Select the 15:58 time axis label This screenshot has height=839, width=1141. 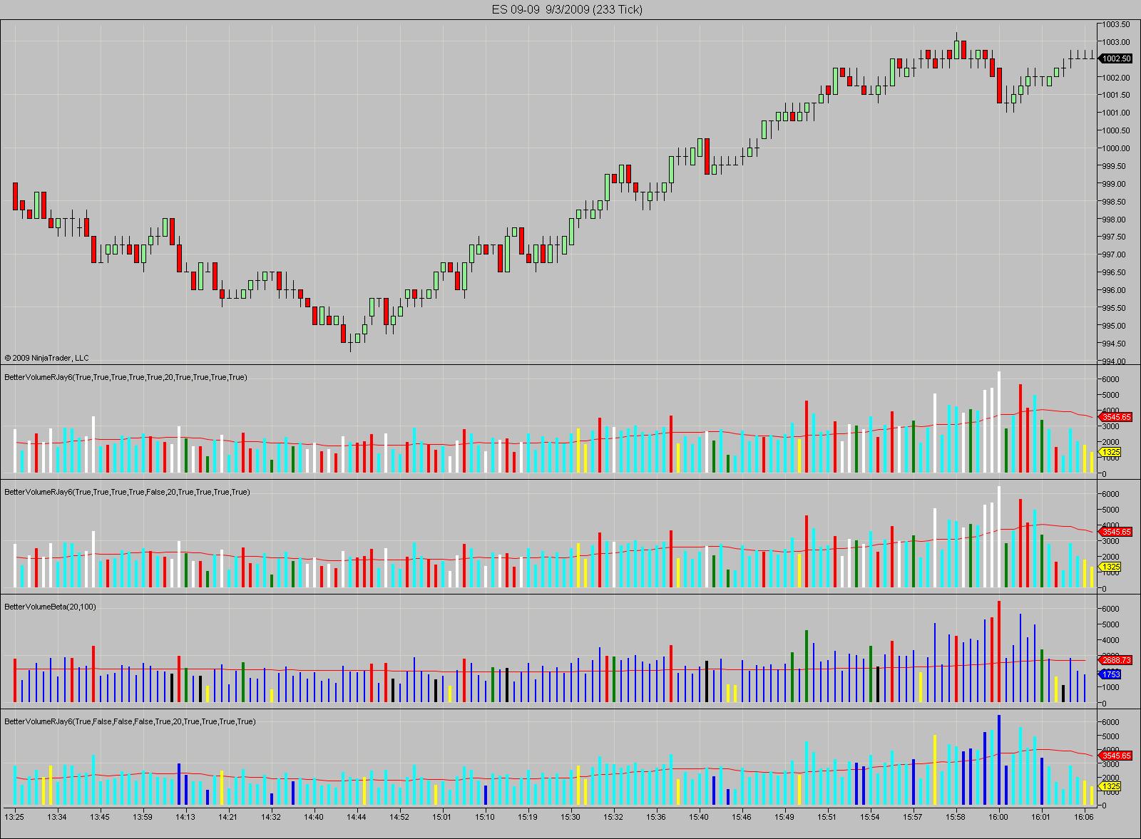(956, 817)
